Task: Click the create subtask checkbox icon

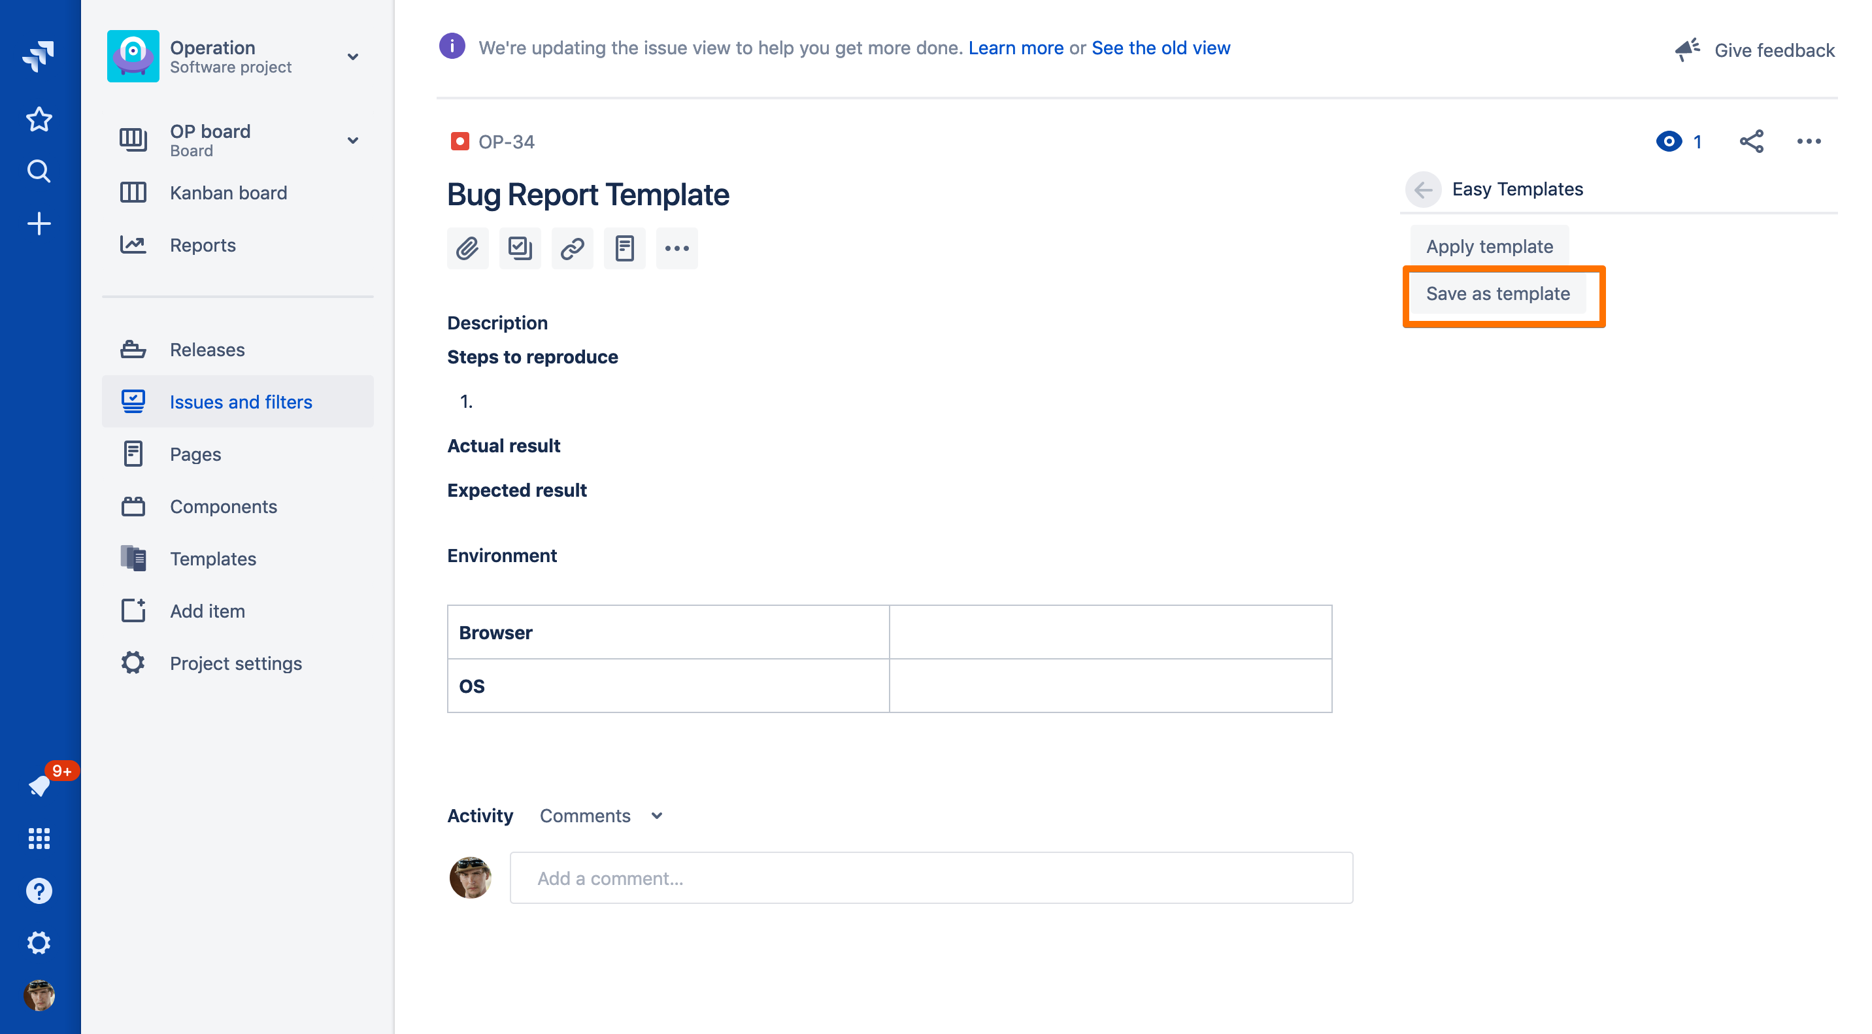Action: coord(520,248)
